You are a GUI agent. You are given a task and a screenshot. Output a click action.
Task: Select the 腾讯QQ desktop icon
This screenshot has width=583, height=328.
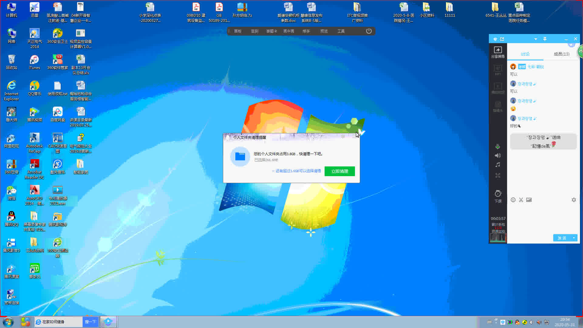(x=12, y=219)
